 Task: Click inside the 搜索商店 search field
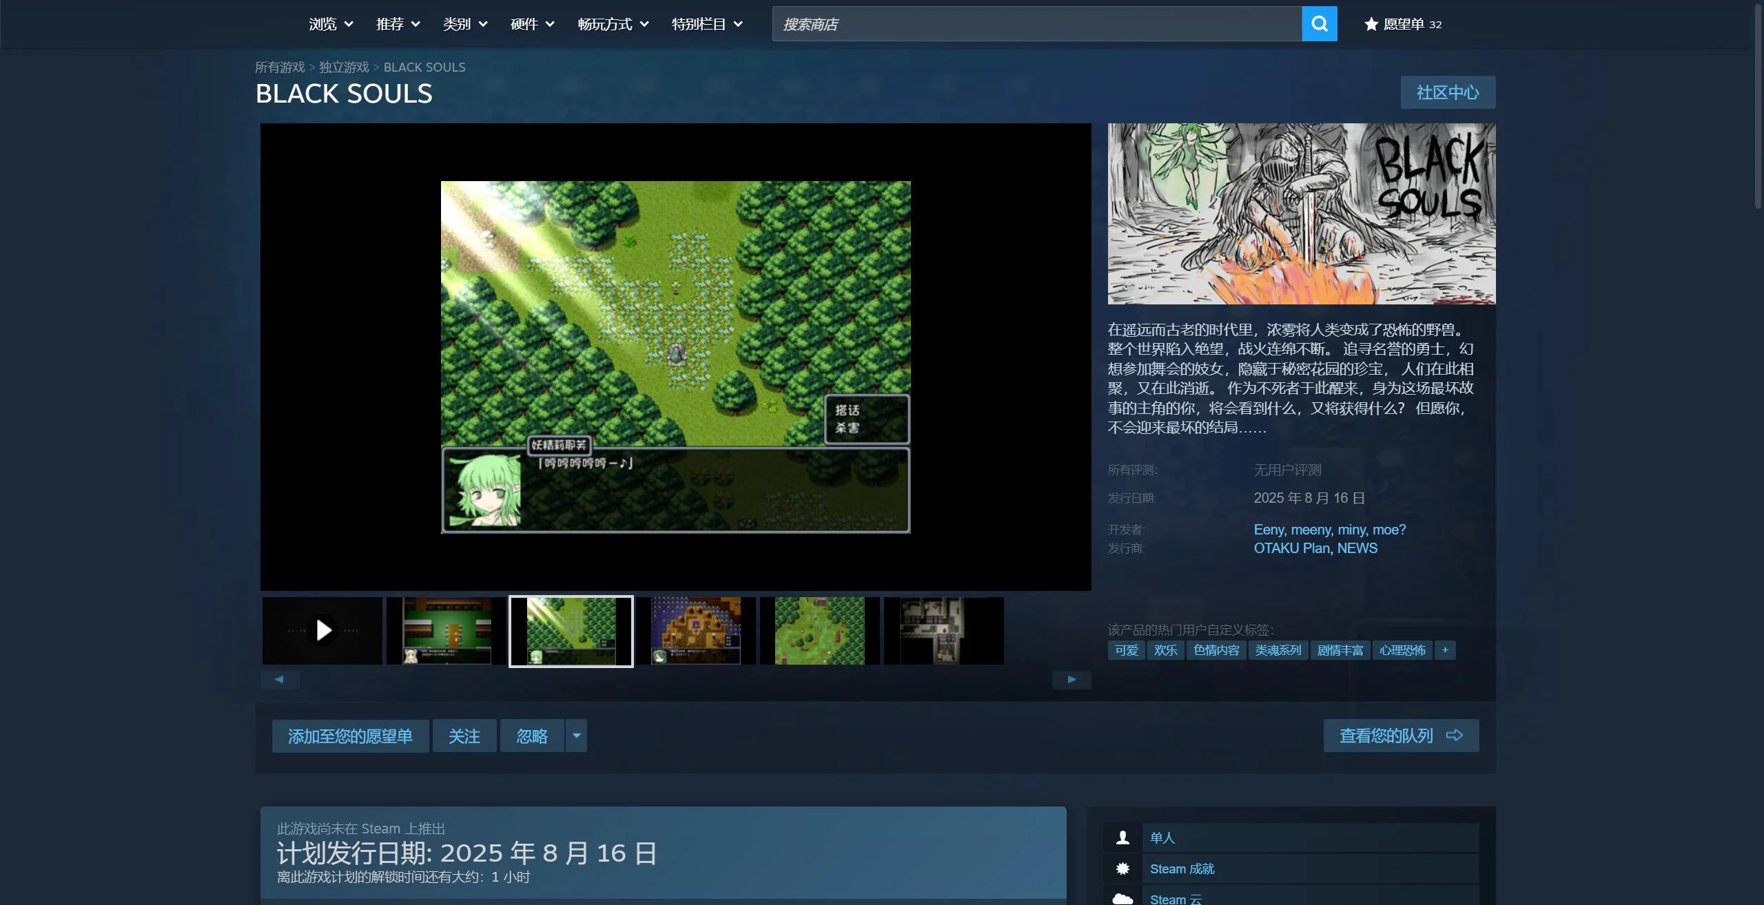[1034, 24]
